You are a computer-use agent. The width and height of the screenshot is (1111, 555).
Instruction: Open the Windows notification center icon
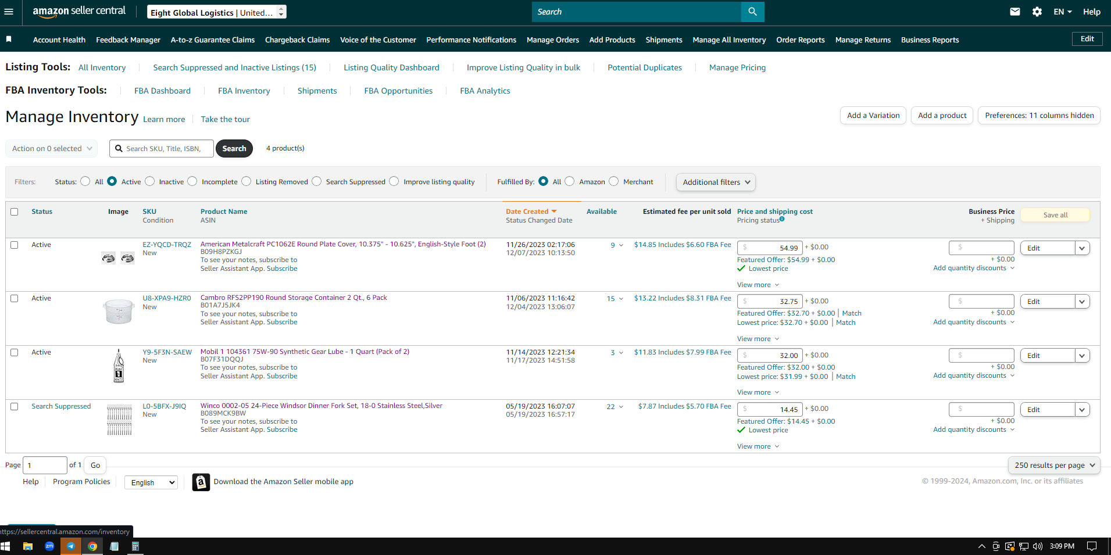click(1092, 546)
